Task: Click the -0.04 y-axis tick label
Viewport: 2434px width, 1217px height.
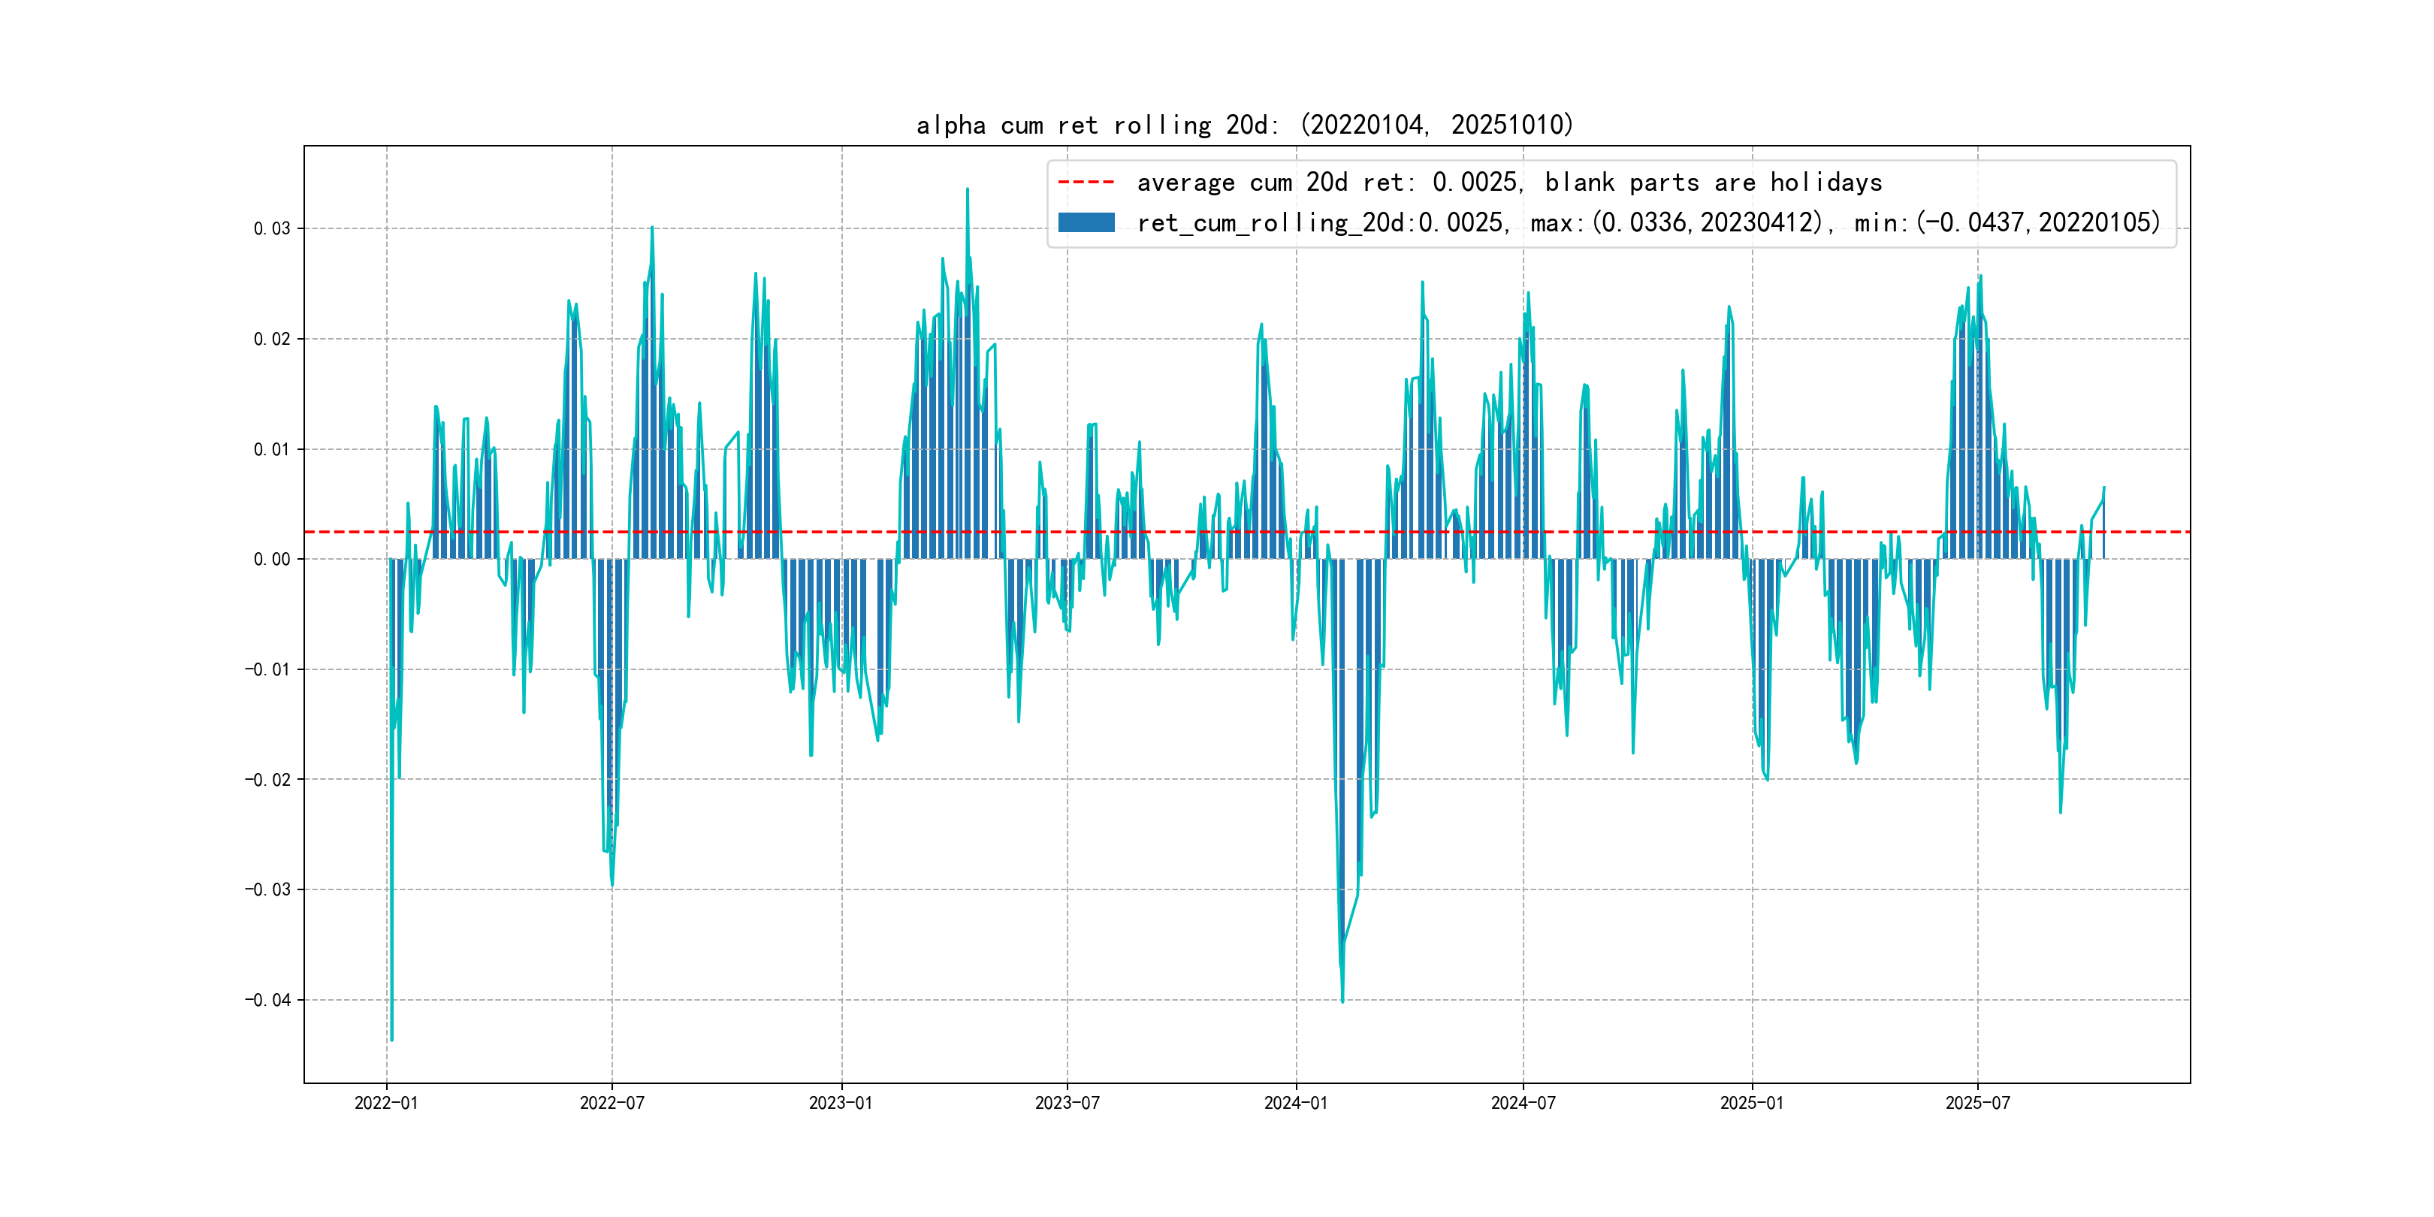Action: point(267,1000)
